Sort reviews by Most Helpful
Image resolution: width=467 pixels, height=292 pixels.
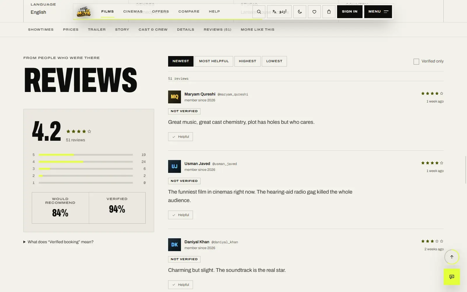tap(214, 61)
